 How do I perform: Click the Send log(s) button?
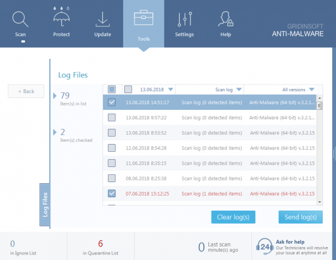pyautogui.click(x=300, y=217)
